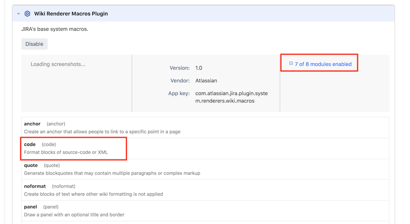410x224 pixels.
Task: Click the noformat module description text
Action: [93, 194]
